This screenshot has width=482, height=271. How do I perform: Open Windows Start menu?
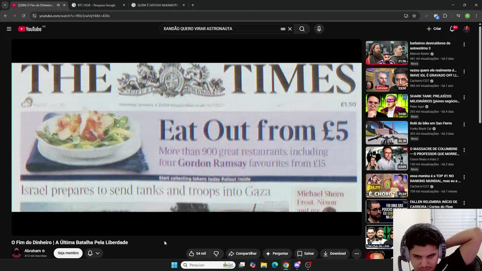174,265
